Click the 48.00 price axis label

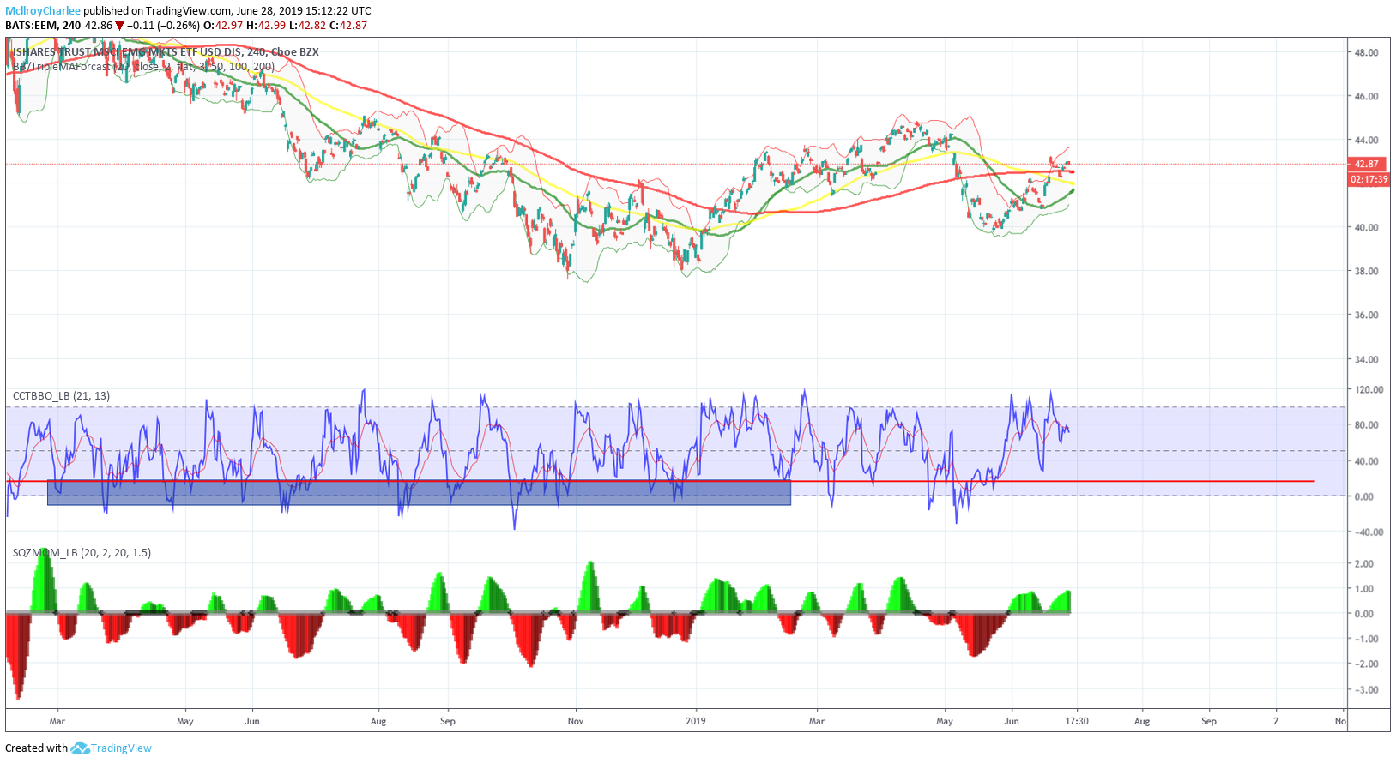tap(1367, 52)
